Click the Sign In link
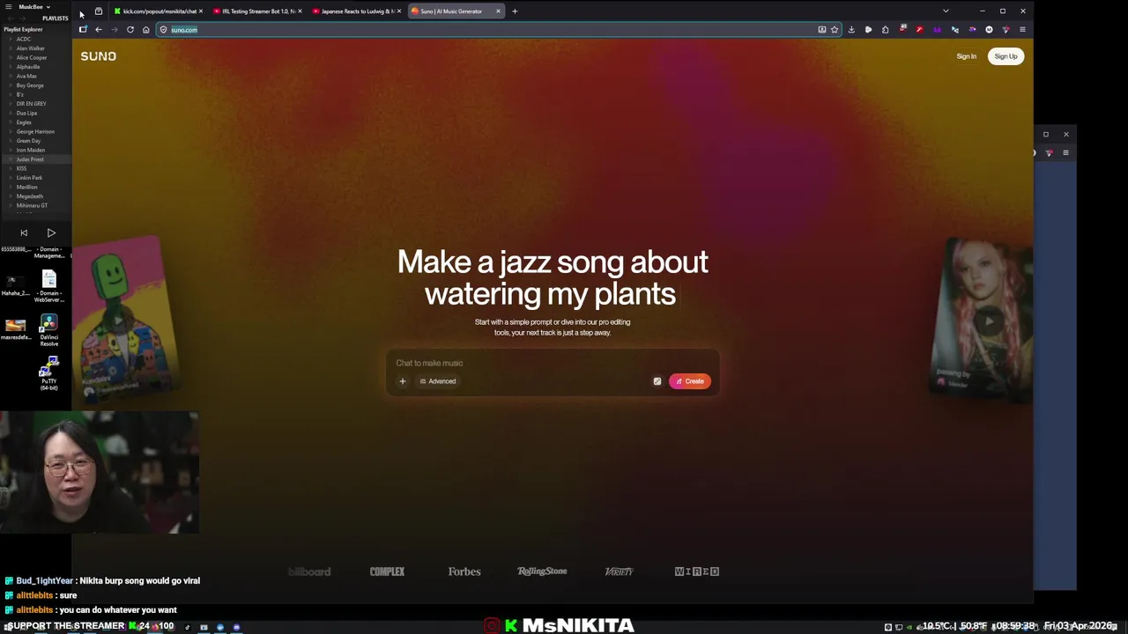This screenshot has width=1128, height=634. pyautogui.click(x=966, y=56)
